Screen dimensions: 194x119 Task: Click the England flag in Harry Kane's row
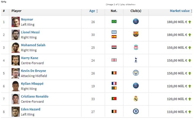coord(114,60)
